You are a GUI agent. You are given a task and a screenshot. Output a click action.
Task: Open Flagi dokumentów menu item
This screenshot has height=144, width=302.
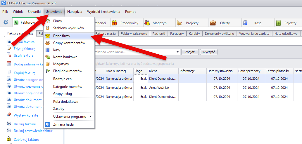68,71
